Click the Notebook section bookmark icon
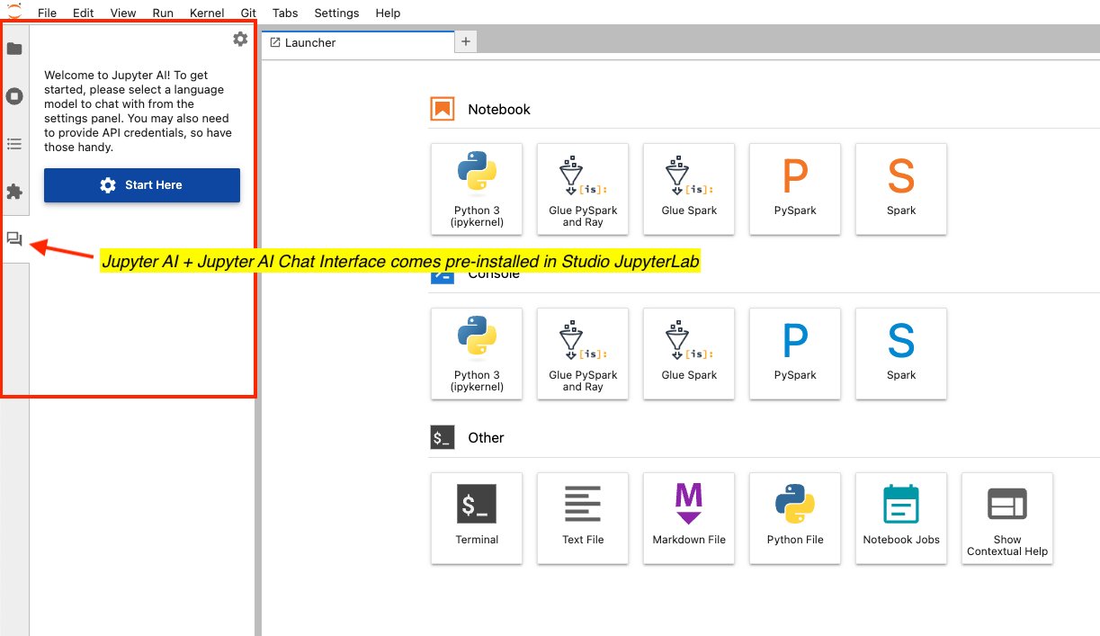This screenshot has height=636, width=1100. [x=443, y=109]
